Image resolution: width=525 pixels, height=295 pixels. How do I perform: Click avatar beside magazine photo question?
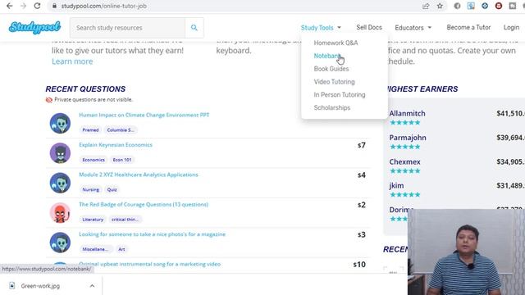60,243
